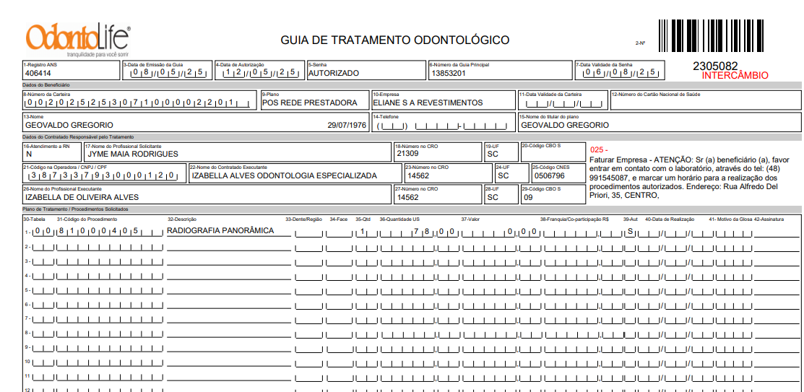
Task: Select guide number 13853201
Action: 448,74
